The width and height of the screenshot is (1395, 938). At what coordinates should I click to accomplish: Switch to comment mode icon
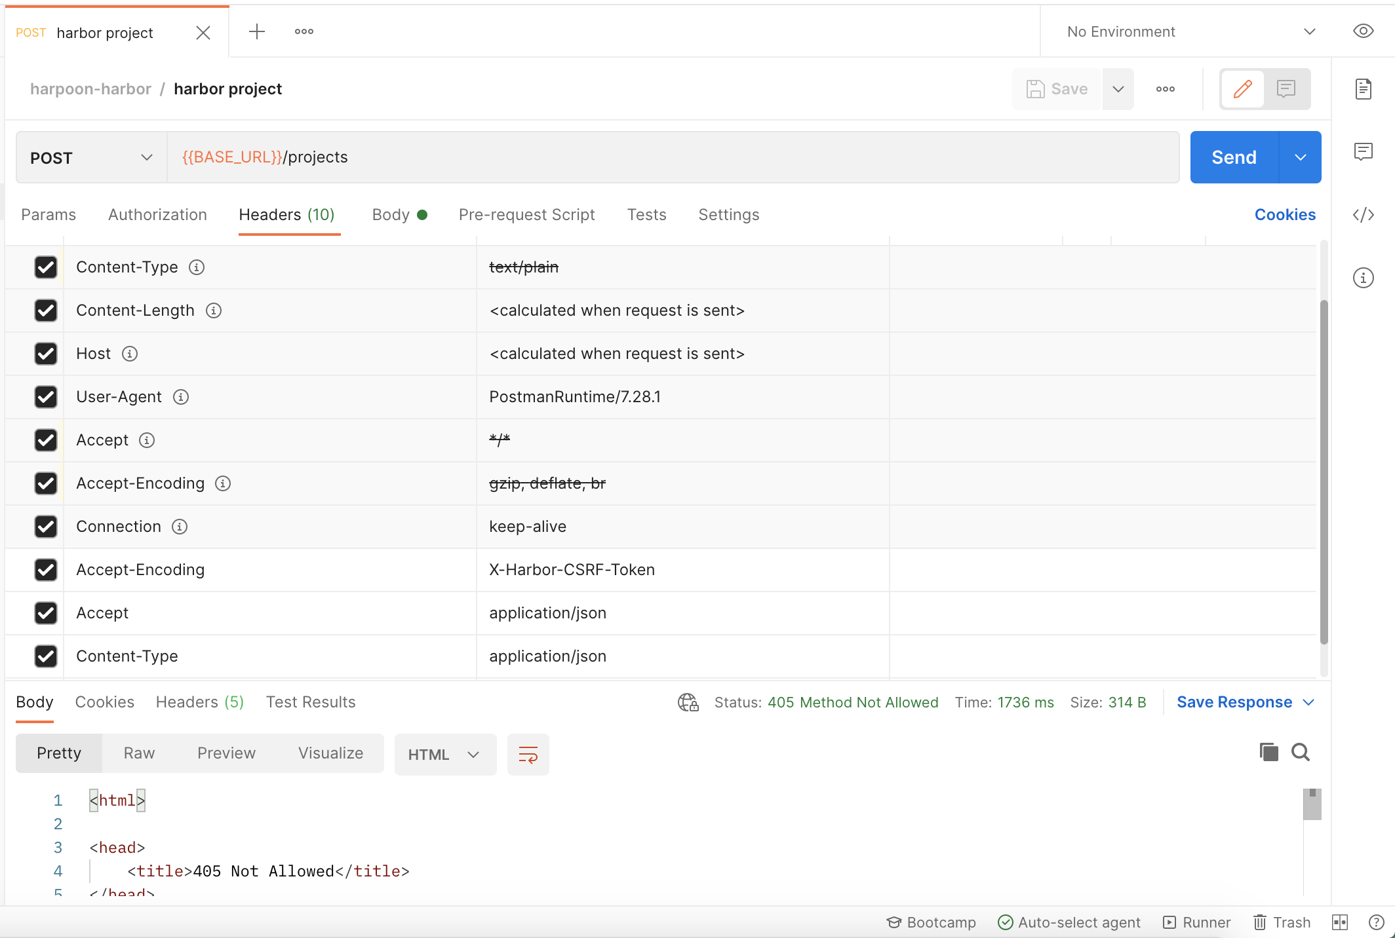(x=1286, y=88)
